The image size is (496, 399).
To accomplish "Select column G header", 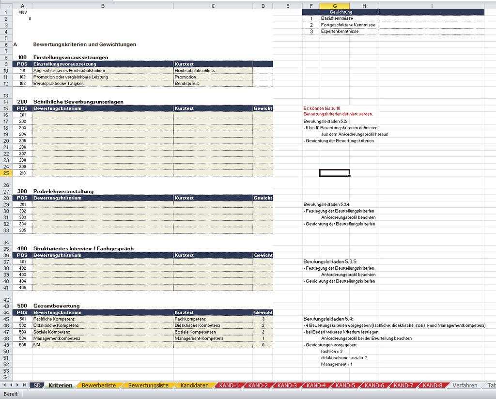I will coord(335,6).
